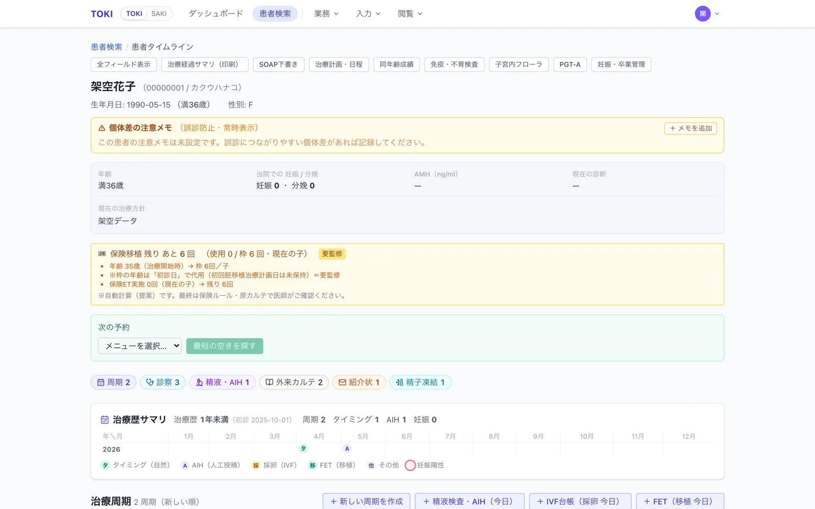
Task: Open the 業務 dropdown menu
Action: 327,14
